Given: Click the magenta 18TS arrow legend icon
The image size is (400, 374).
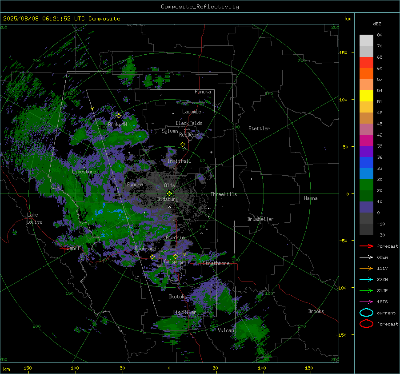Looking at the screenshot, I should click(x=366, y=302).
